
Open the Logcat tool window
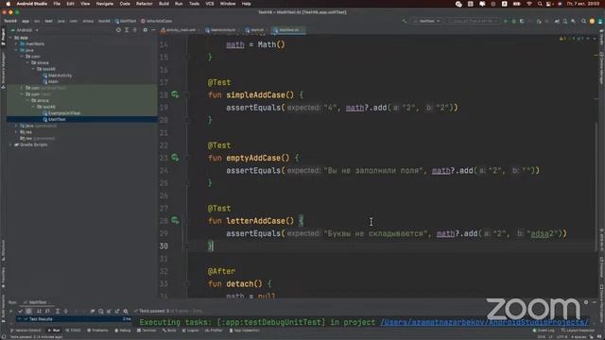pos(190,331)
